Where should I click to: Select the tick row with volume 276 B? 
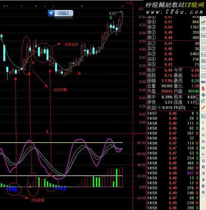point(173,188)
